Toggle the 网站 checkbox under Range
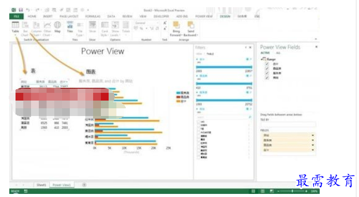Image resolution: width=359 pixels, height=197 pixels. point(267,77)
